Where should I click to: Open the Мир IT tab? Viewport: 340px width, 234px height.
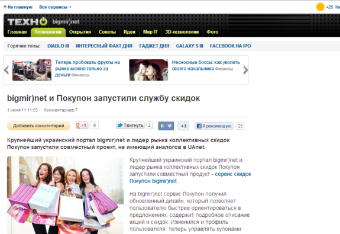[150, 32]
